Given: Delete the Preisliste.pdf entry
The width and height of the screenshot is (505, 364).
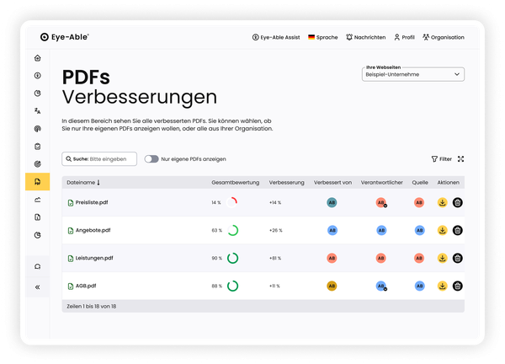Looking at the screenshot, I should click(458, 202).
